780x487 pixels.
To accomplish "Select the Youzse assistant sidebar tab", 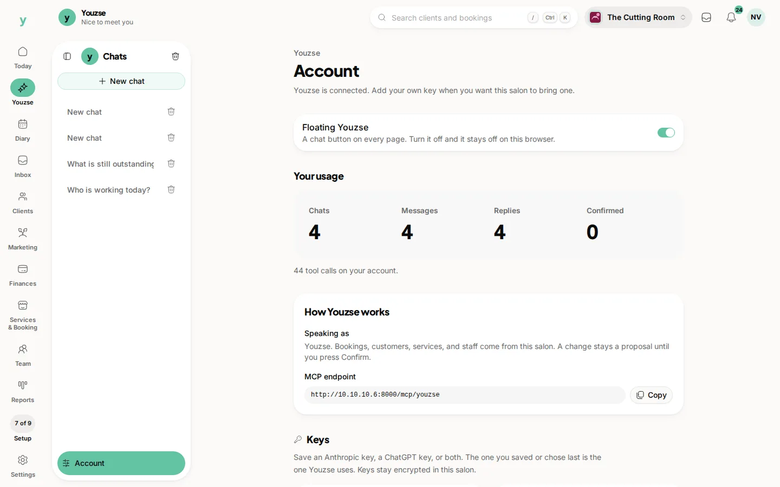I will click(23, 93).
